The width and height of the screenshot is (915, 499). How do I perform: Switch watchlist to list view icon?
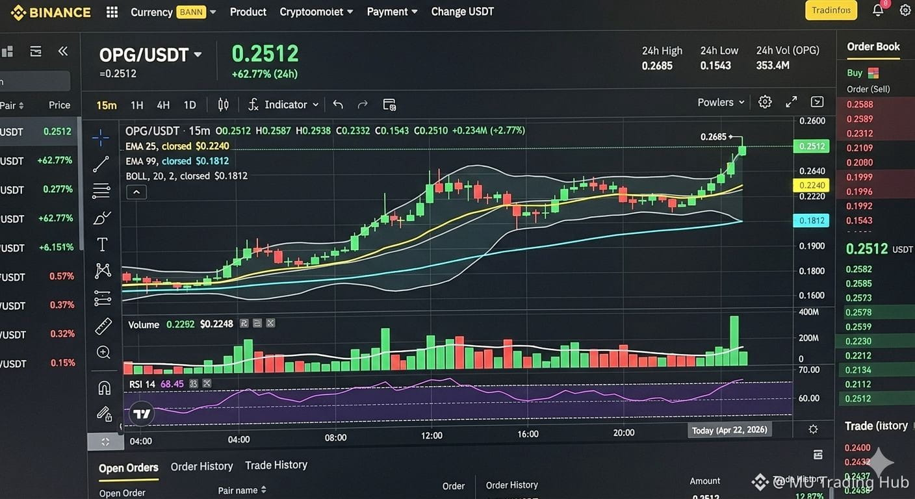point(36,51)
